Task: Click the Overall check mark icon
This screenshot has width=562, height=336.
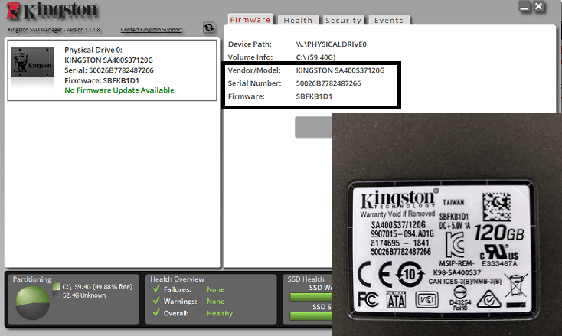Action: coord(156,312)
